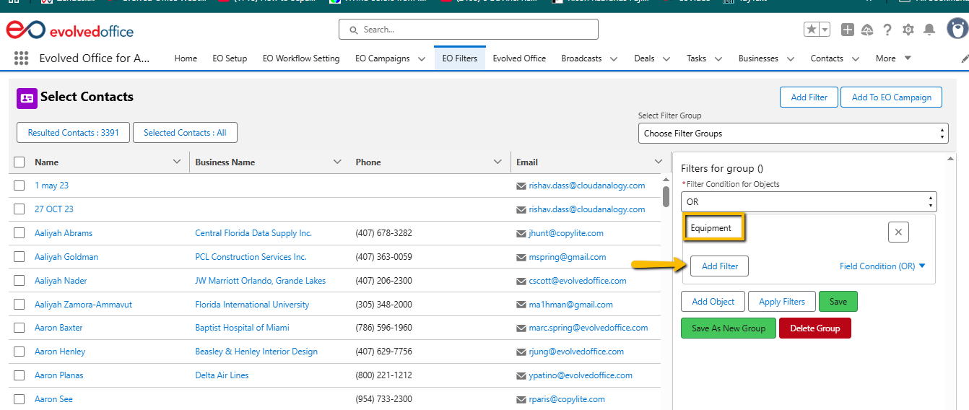969x410 pixels.
Task: Open the Deals tab
Action: 645,58
